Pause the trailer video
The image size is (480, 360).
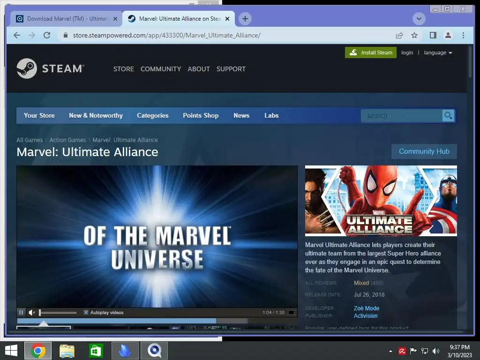click(21, 313)
